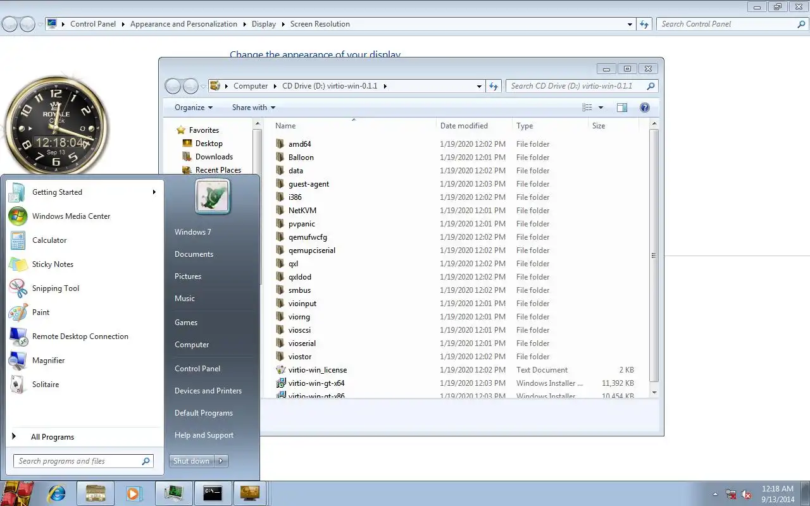Click Computer in Explorer breadcrumb
This screenshot has height=506, width=810.
(251, 86)
